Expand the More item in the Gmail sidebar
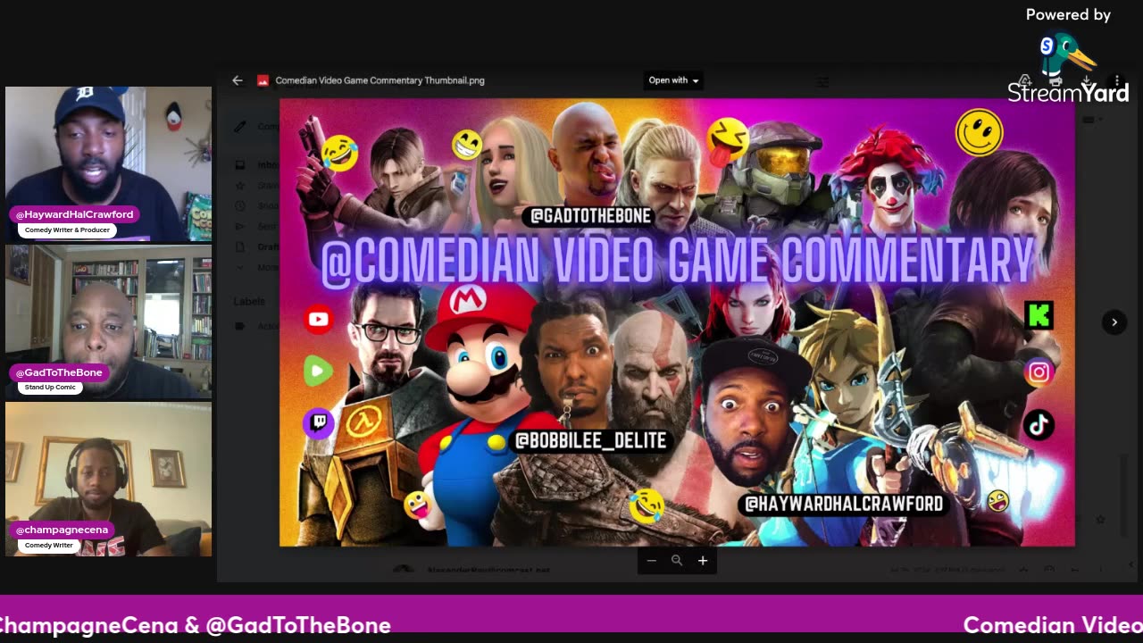The image size is (1143, 643). (x=256, y=267)
